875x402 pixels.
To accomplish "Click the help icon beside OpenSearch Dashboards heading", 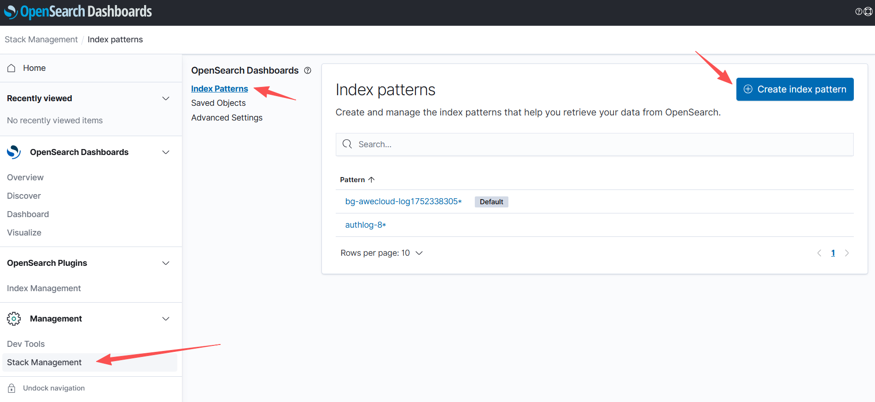I will (308, 70).
